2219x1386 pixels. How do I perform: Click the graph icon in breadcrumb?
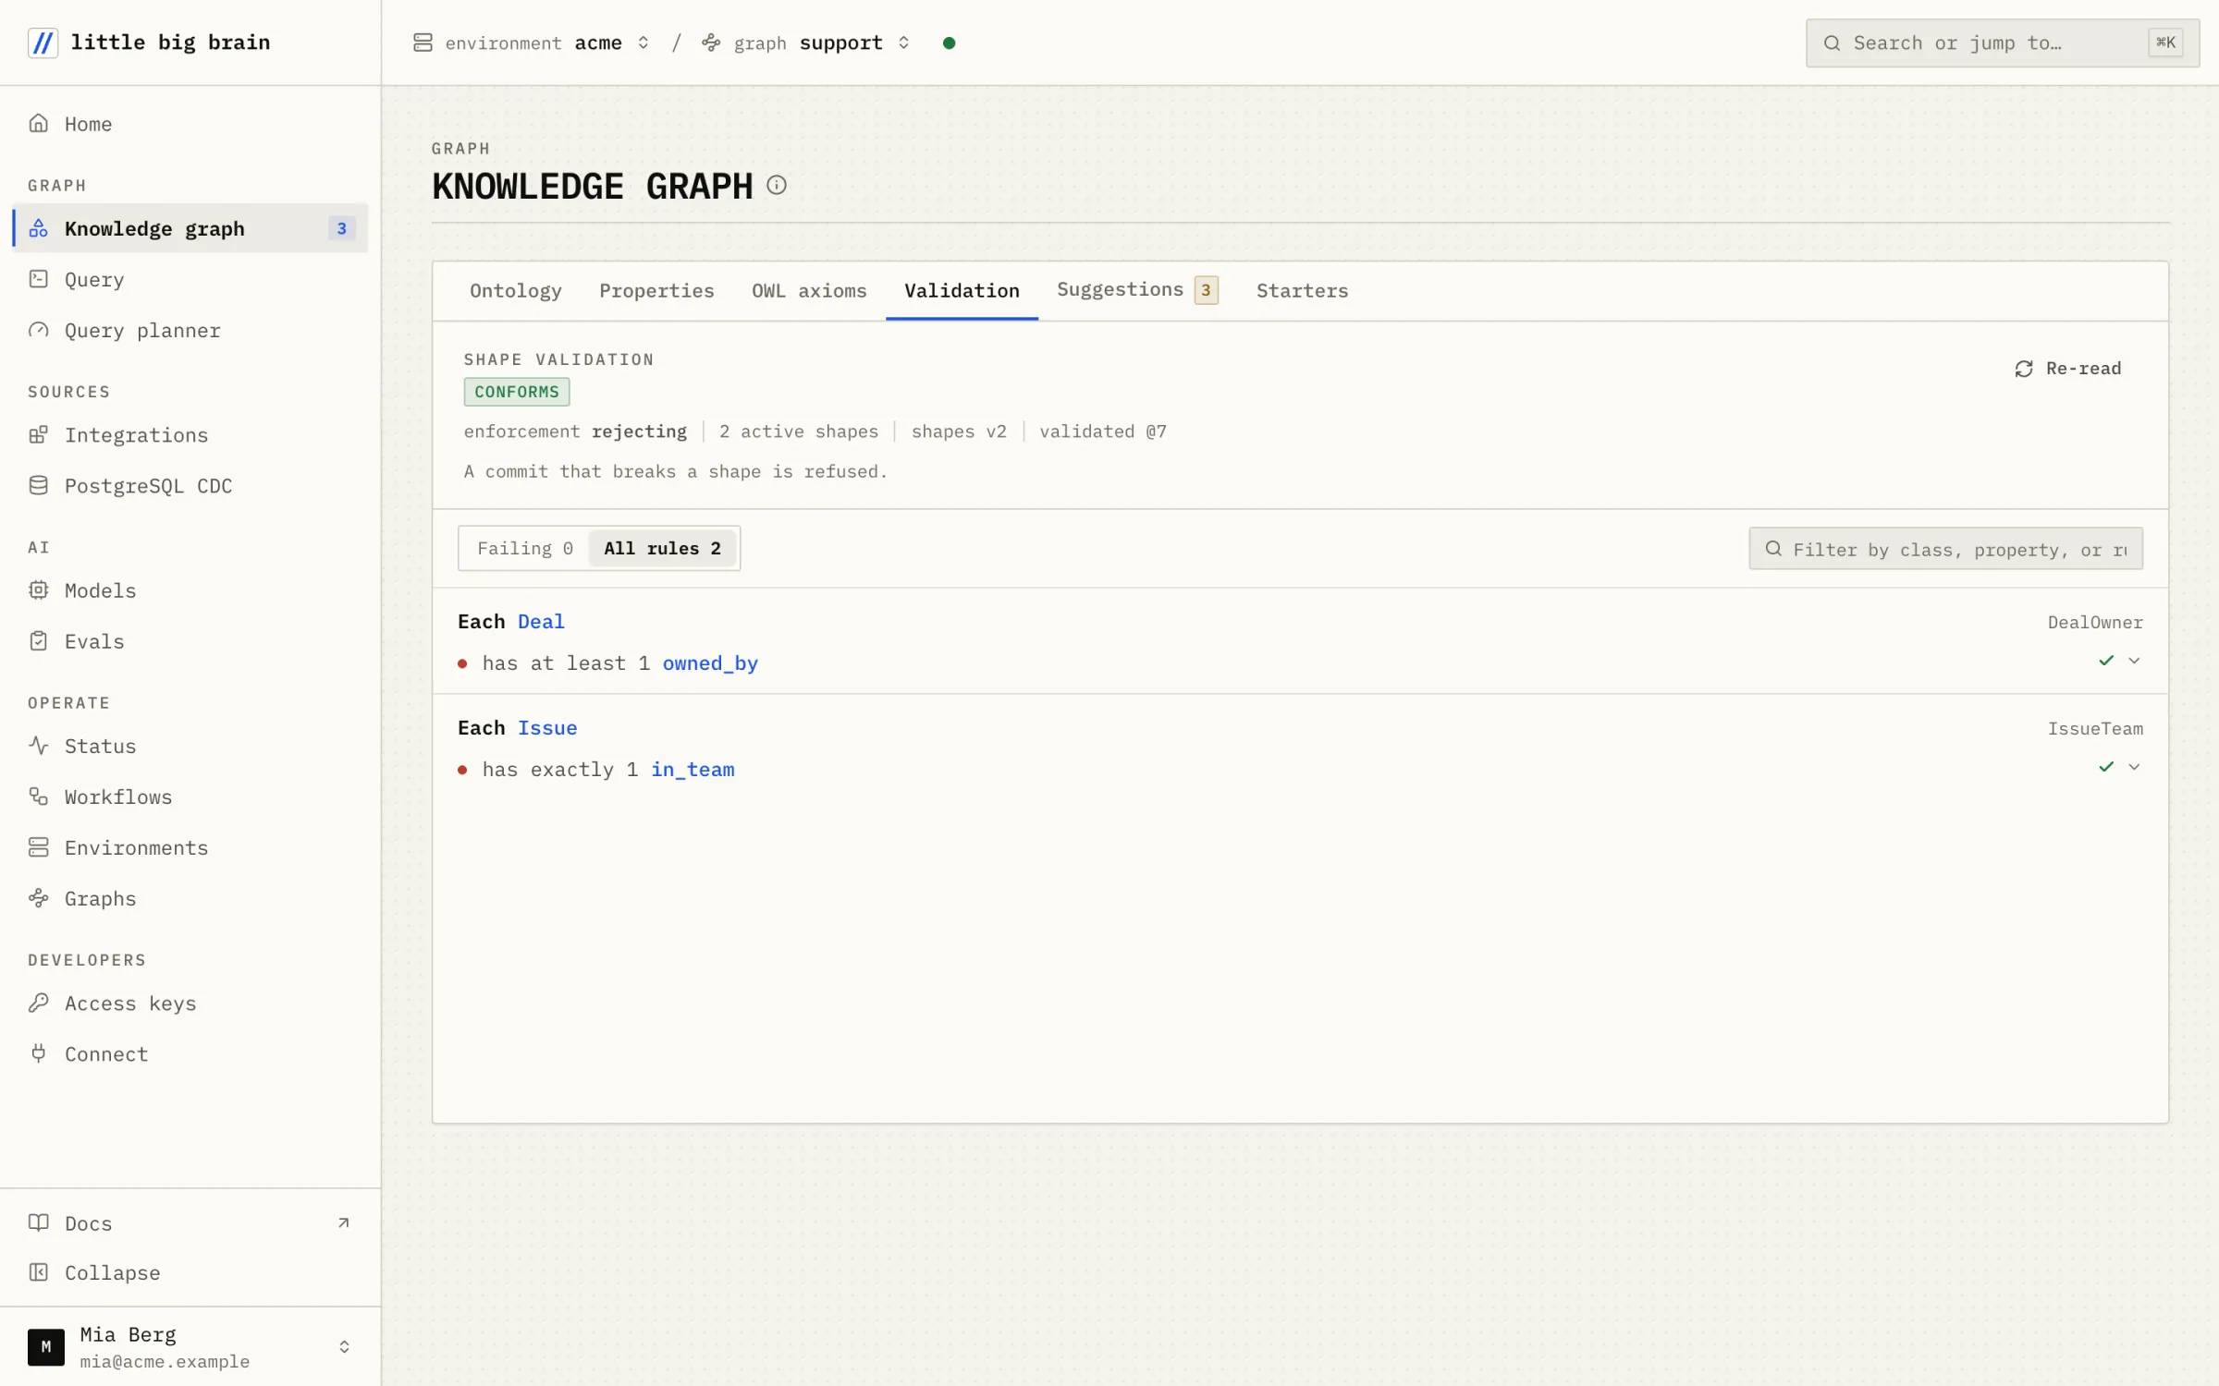711,43
